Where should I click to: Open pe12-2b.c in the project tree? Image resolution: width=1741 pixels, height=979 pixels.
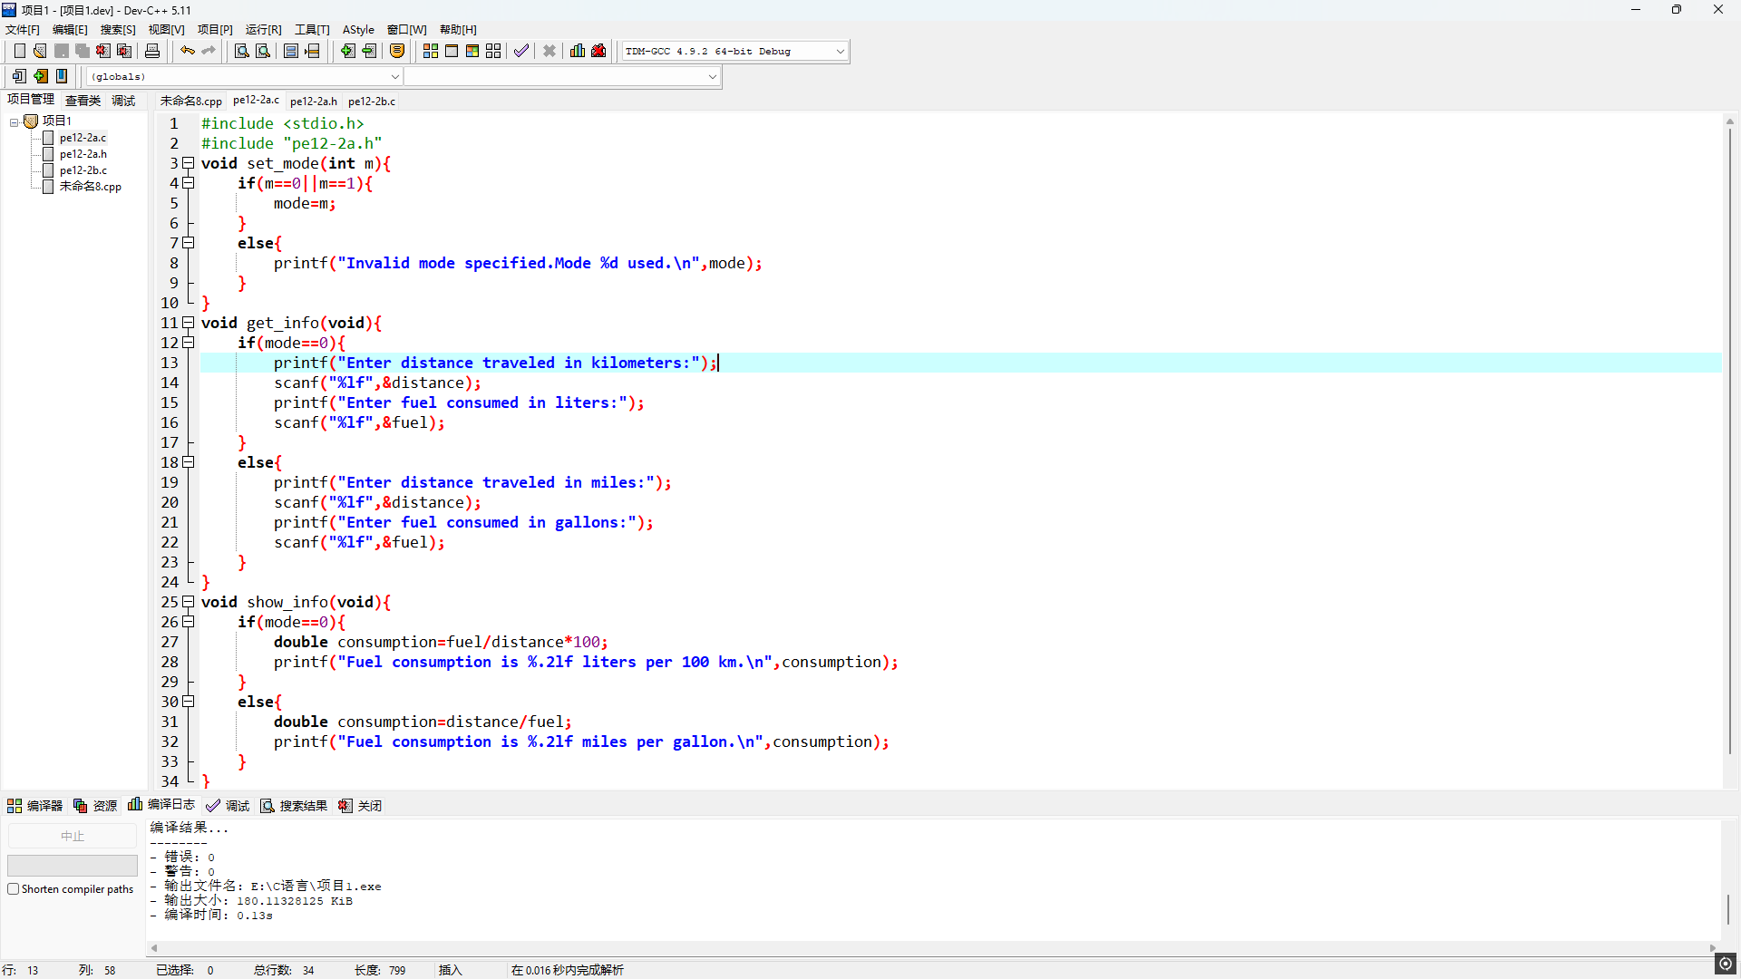click(x=83, y=170)
